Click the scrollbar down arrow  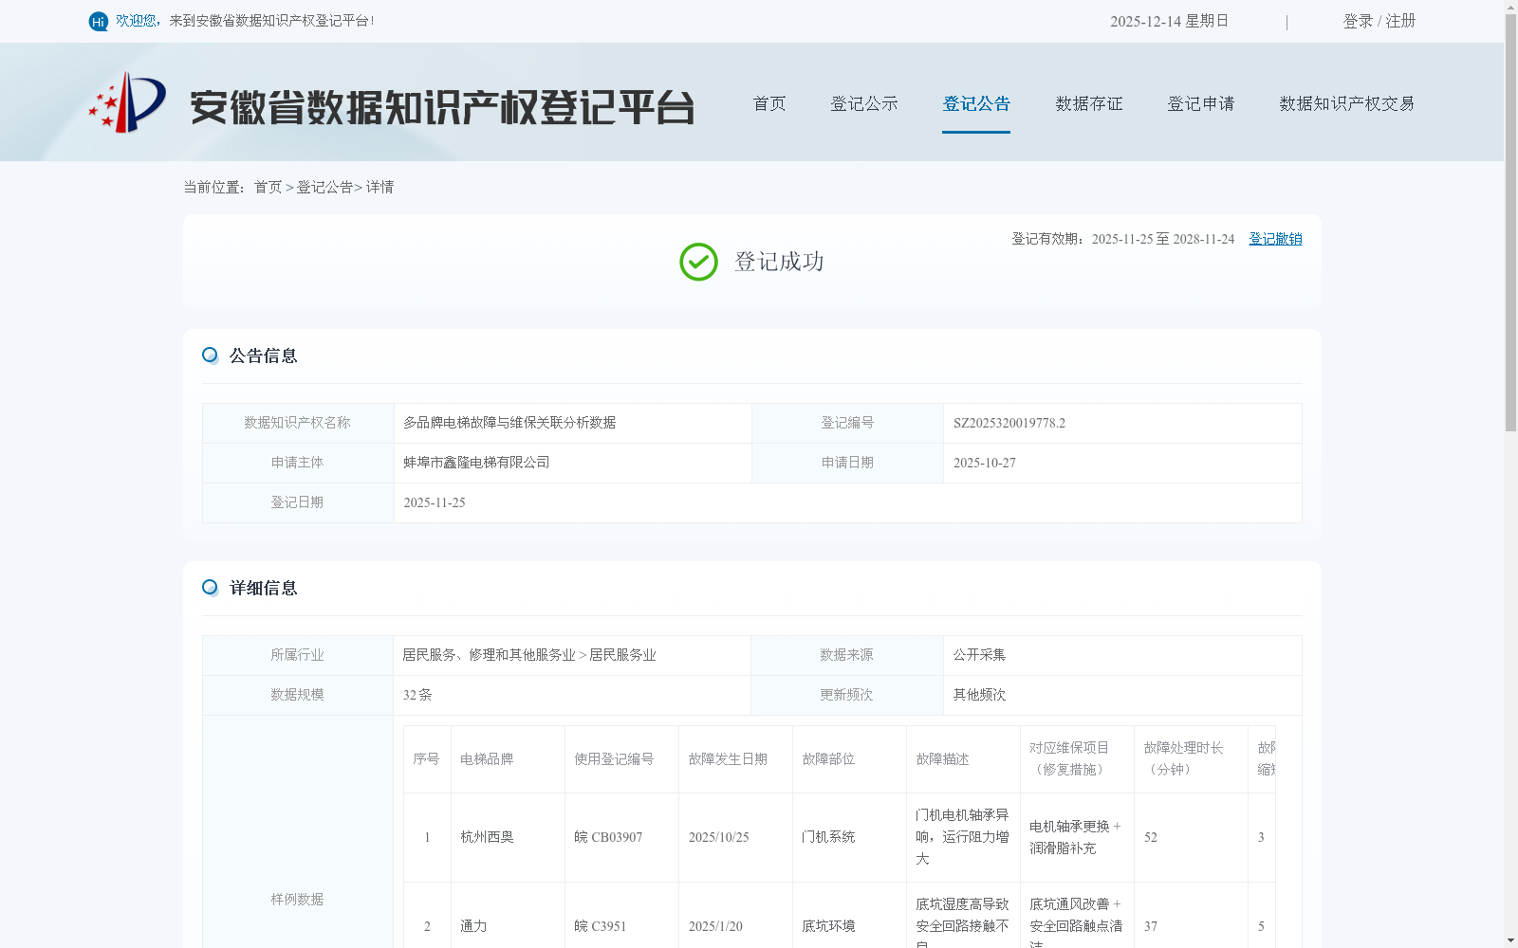pyautogui.click(x=1510, y=940)
